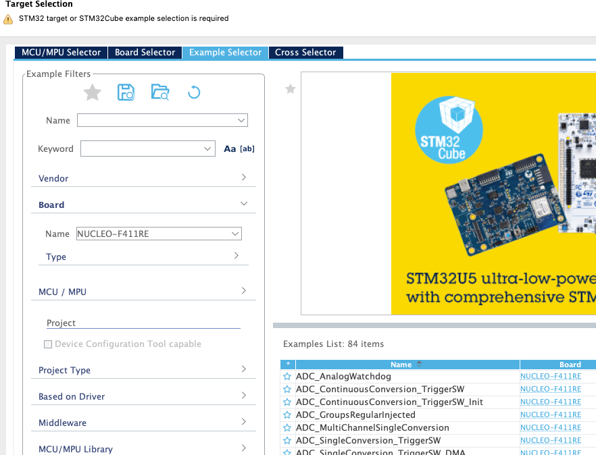Favorite the ADC_ContinuousConversion_TriggerSW star

pyautogui.click(x=287, y=390)
